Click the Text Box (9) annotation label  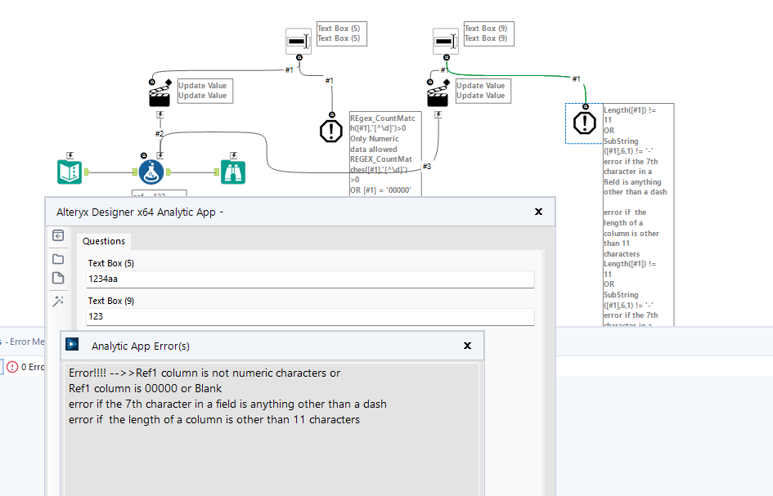(489, 34)
